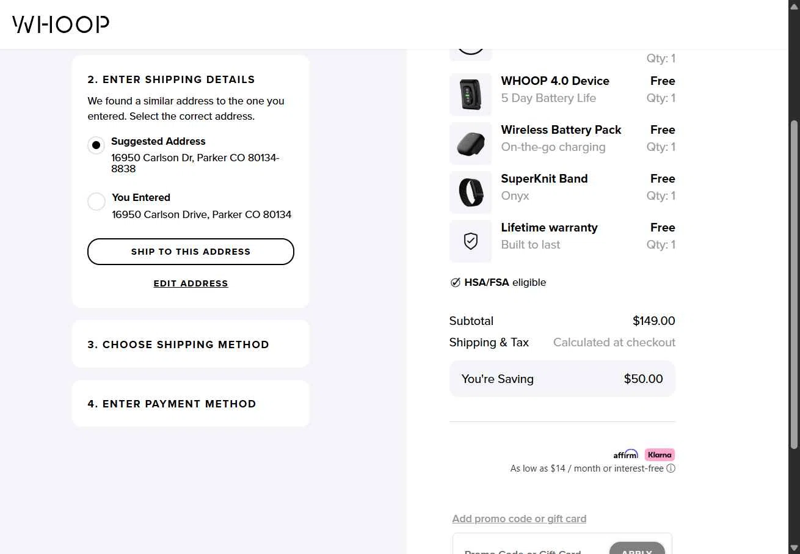The height and width of the screenshot is (554, 800).
Task: Click the Affirm logo
Action: pyautogui.click(x=625, y=454)
